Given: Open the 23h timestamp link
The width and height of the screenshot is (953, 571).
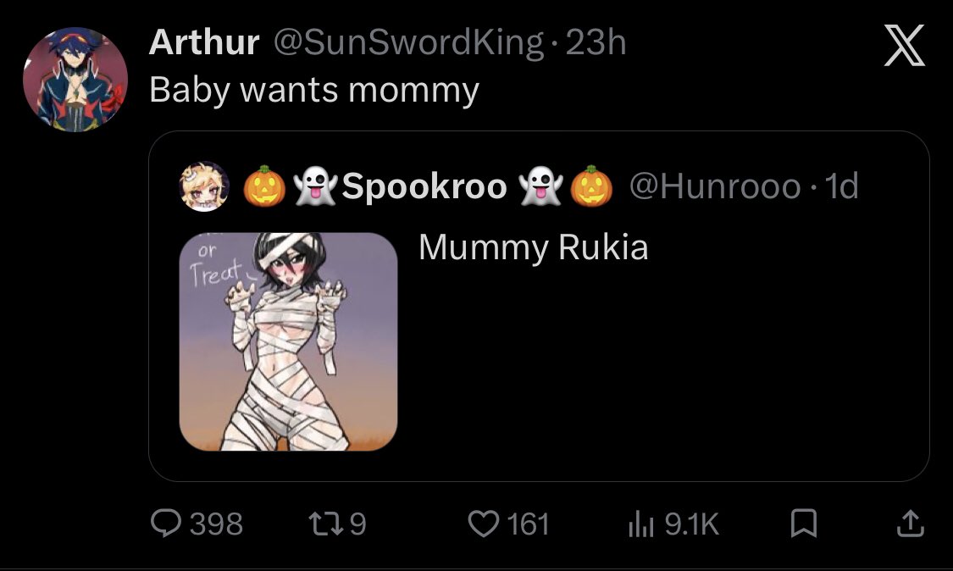Looking at the screenshot, I should [x=596, y=42].
